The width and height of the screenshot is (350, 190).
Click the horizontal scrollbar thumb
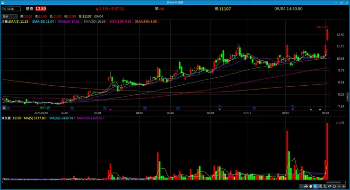334,182
